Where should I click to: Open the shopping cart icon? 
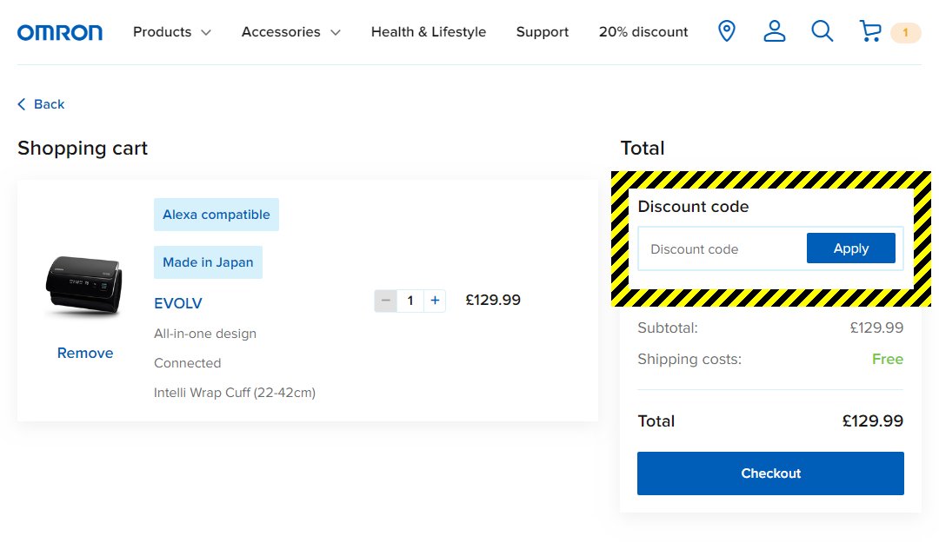[x=869, y=32]
